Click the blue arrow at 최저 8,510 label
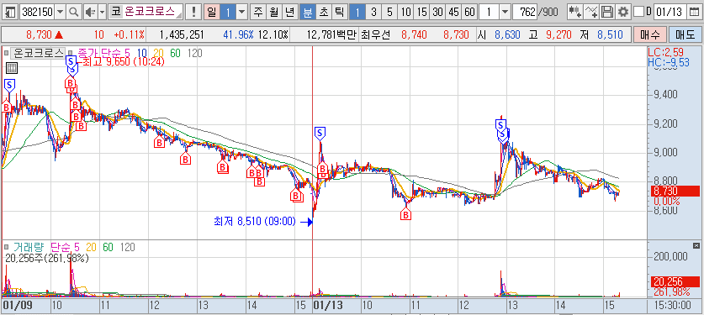The width and height of the screenshot is (704, 315). pyautogui.click(x=307, y=222)
